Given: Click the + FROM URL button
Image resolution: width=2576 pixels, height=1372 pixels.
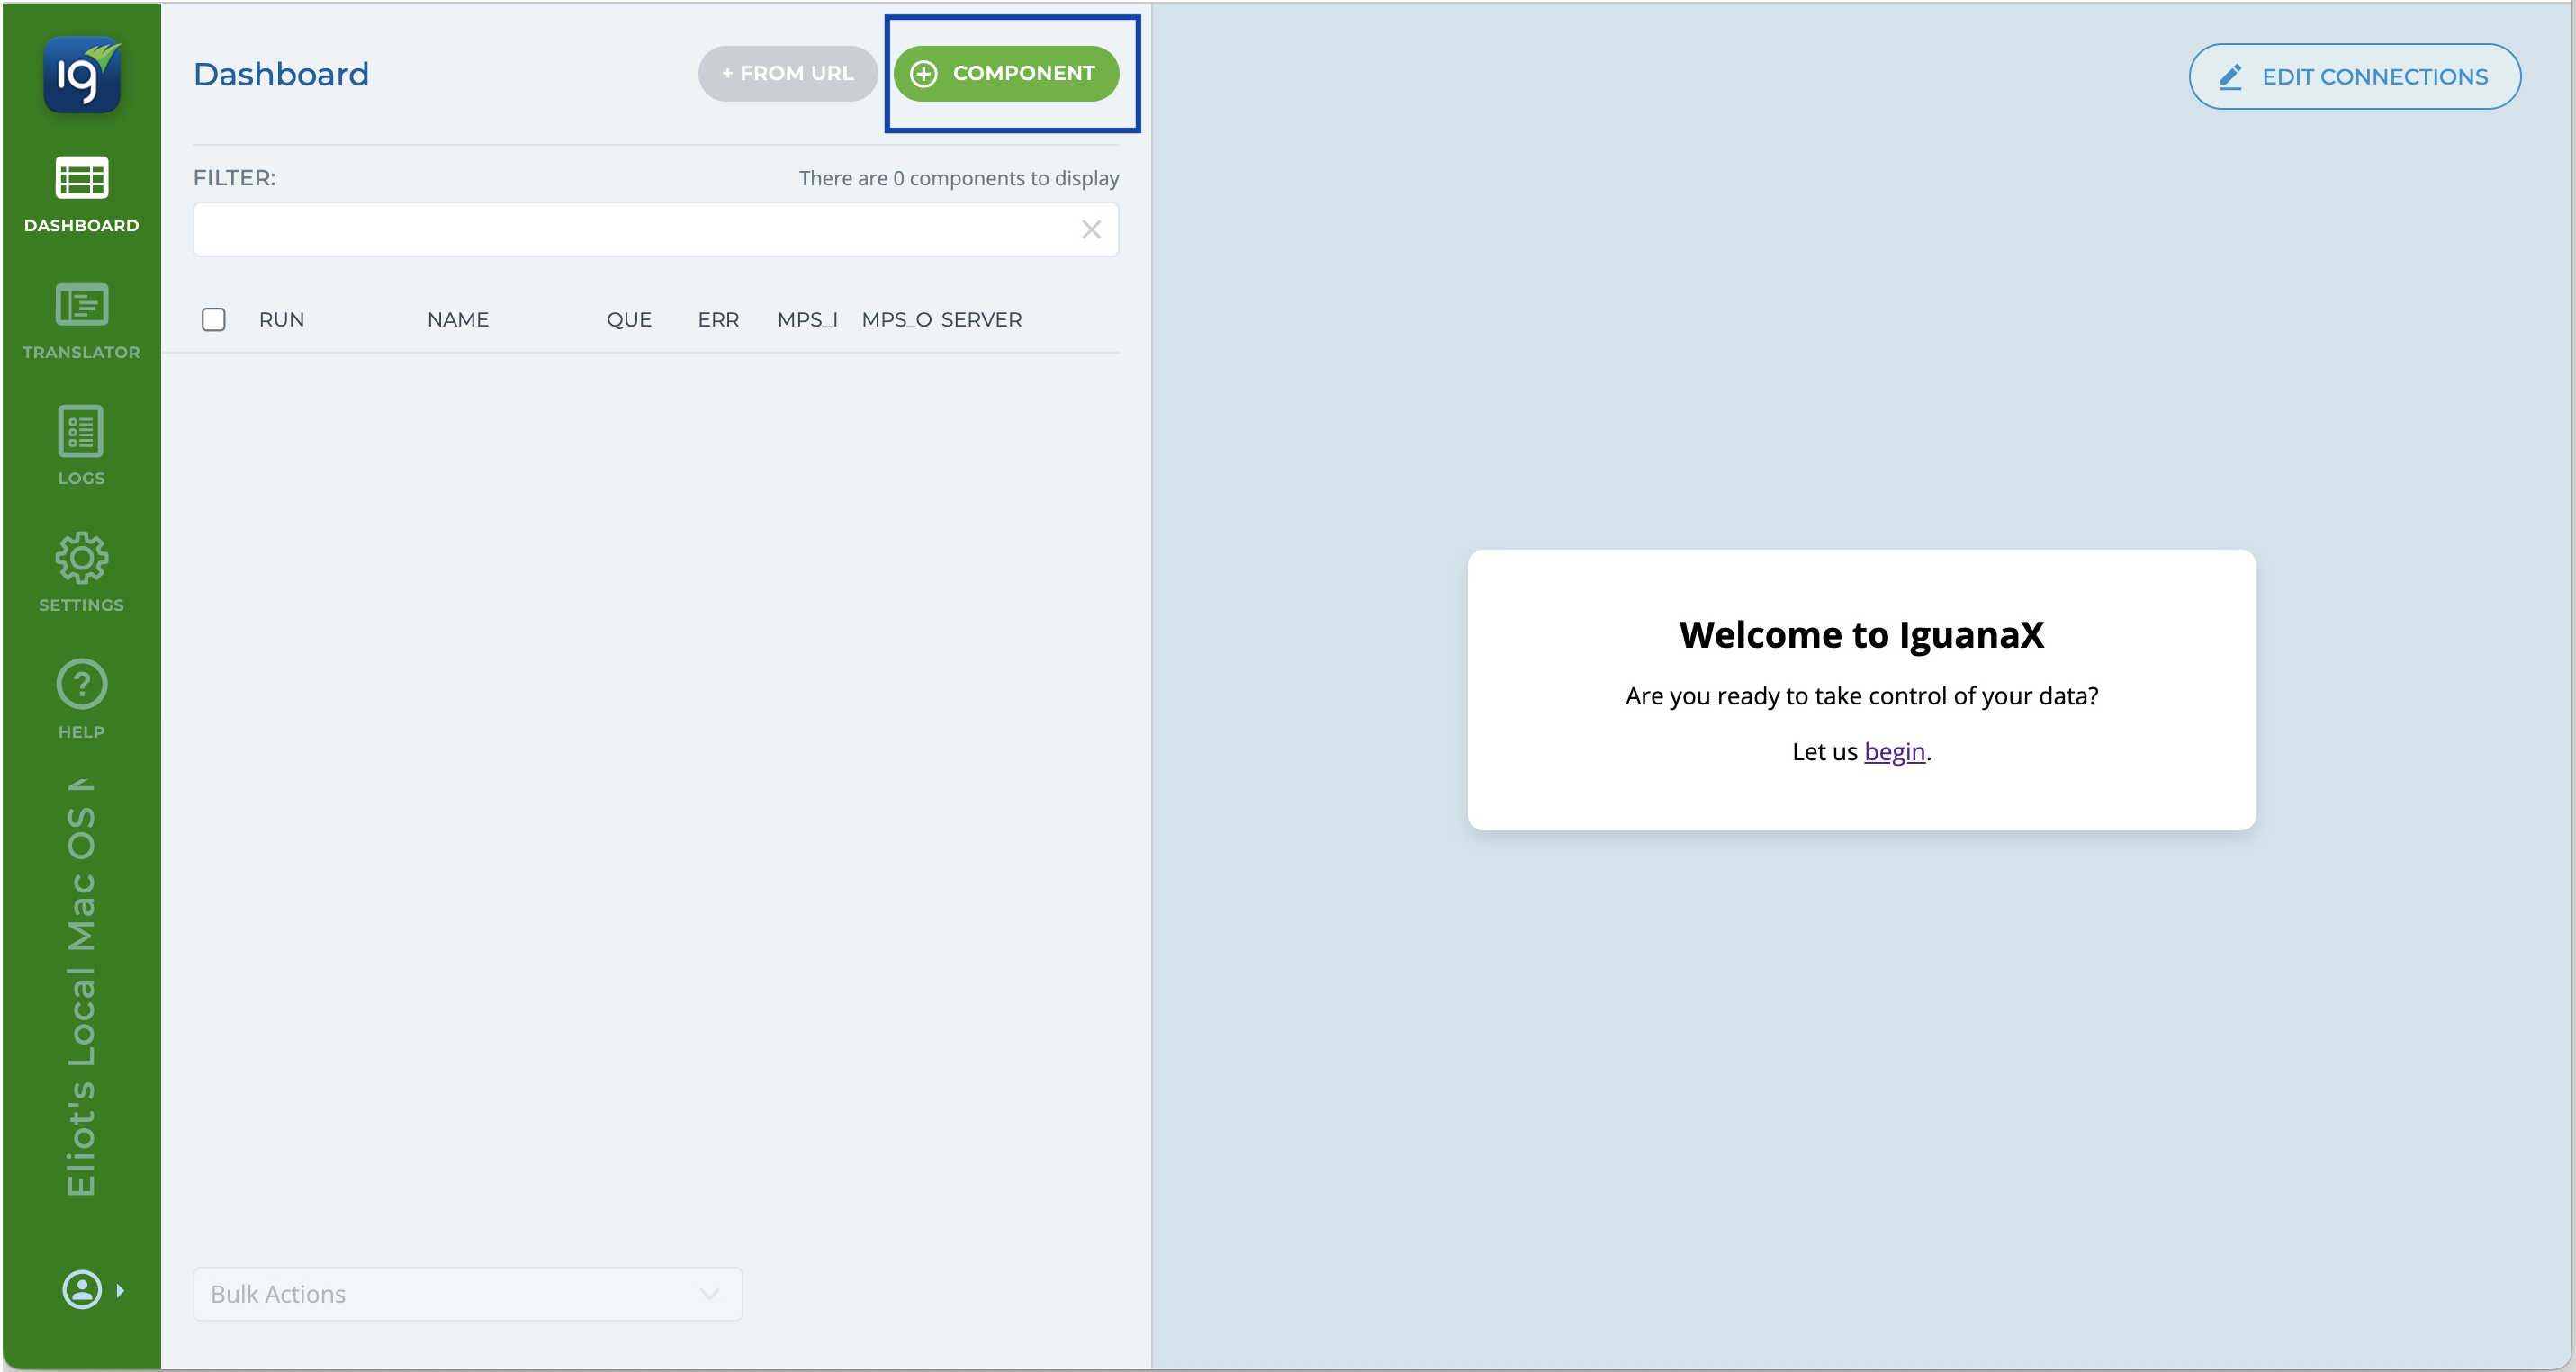Looking at the screenshot, I should pos(787,73).
